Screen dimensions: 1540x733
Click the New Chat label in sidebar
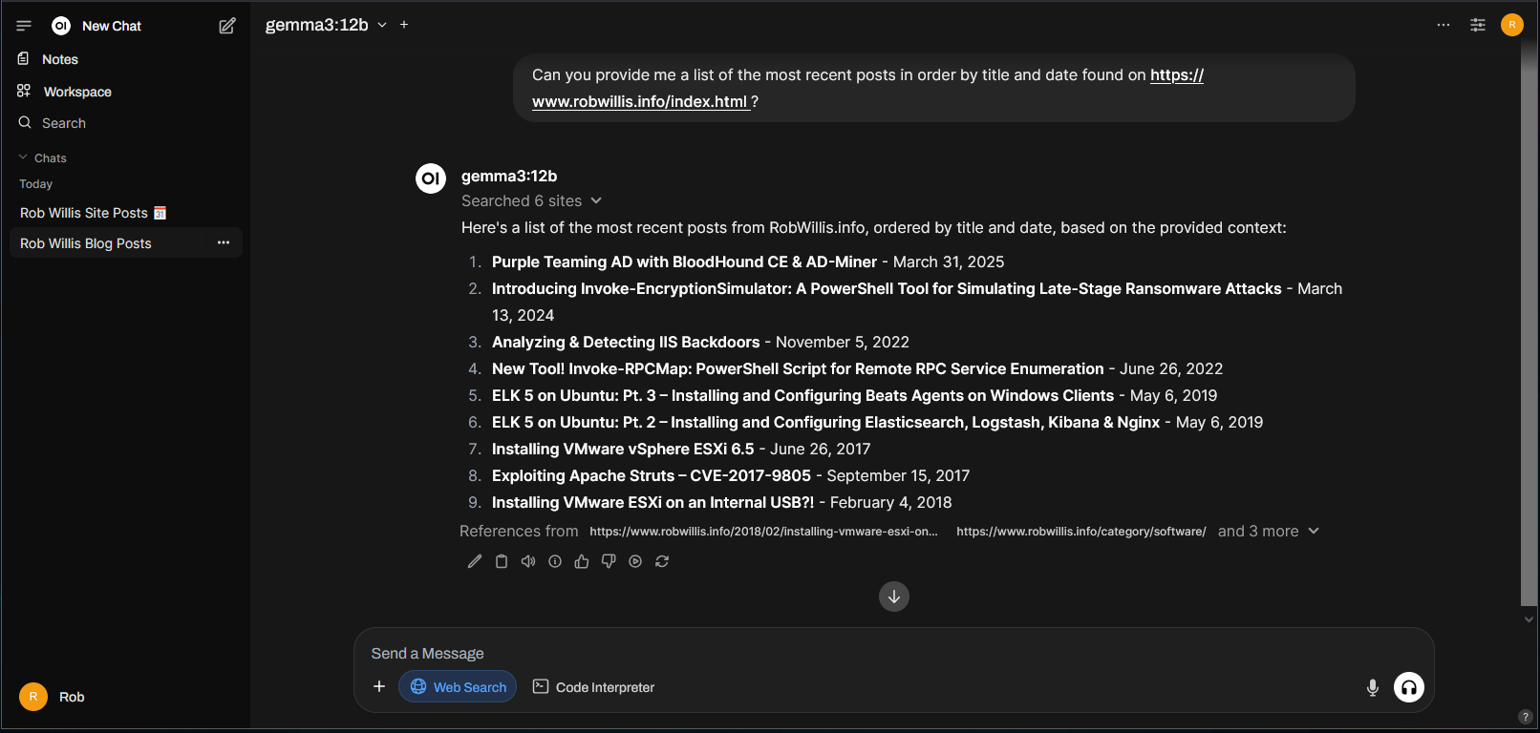tap(112, 26)
